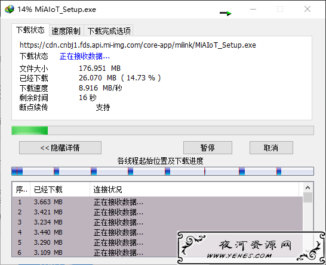This screenshot has width=326, height=265.
Task: Minimize the download window
Action: click(x=253, y=10)
